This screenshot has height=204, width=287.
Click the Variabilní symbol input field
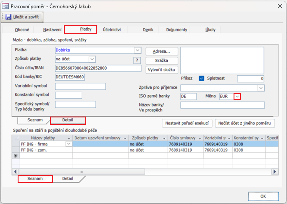pos(80,86)
